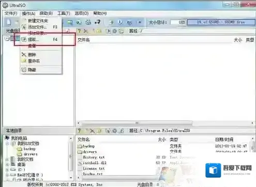This screenshot has width=256, height=187.
Task: Click the Convert image toolbar icon
Action: [x=88, y=22]
